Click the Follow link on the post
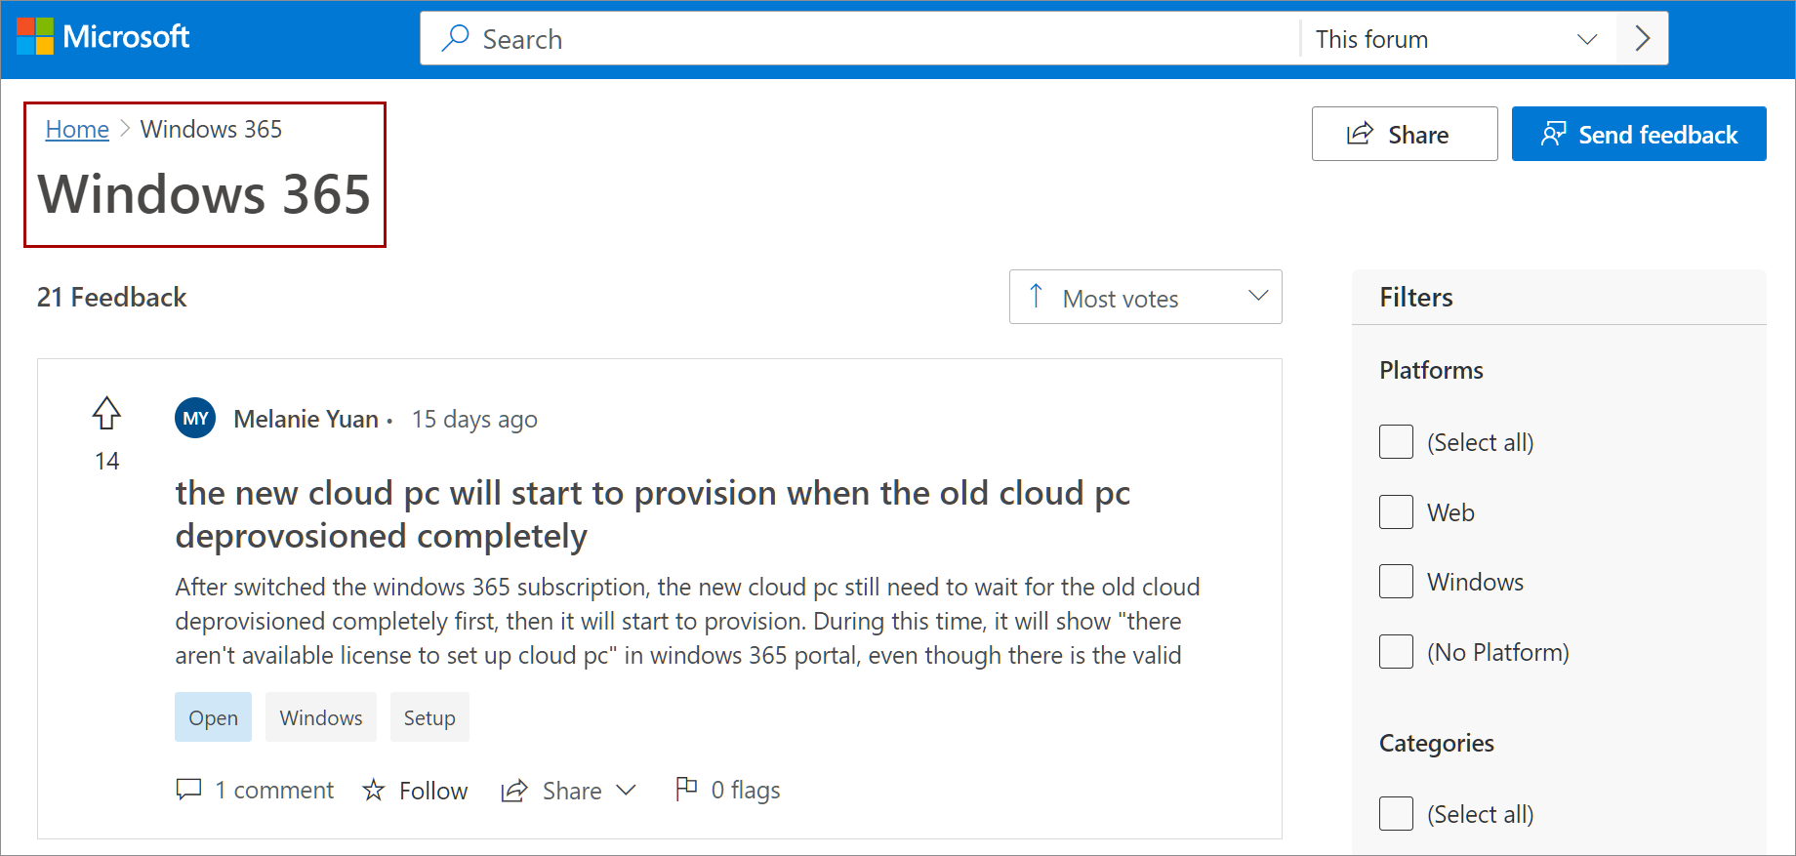This screenshot has height=856, width=1796. point(433,791)
